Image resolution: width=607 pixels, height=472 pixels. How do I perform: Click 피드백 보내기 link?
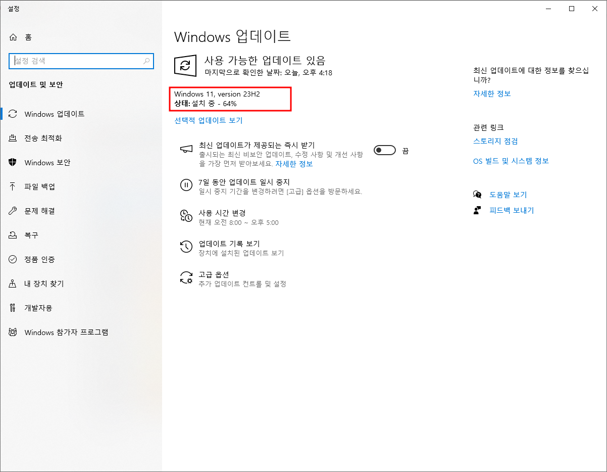tap(512, 210)
